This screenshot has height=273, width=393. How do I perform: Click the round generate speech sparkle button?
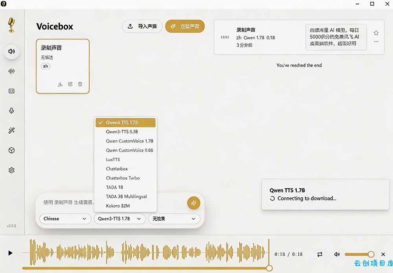click(193, 203)
